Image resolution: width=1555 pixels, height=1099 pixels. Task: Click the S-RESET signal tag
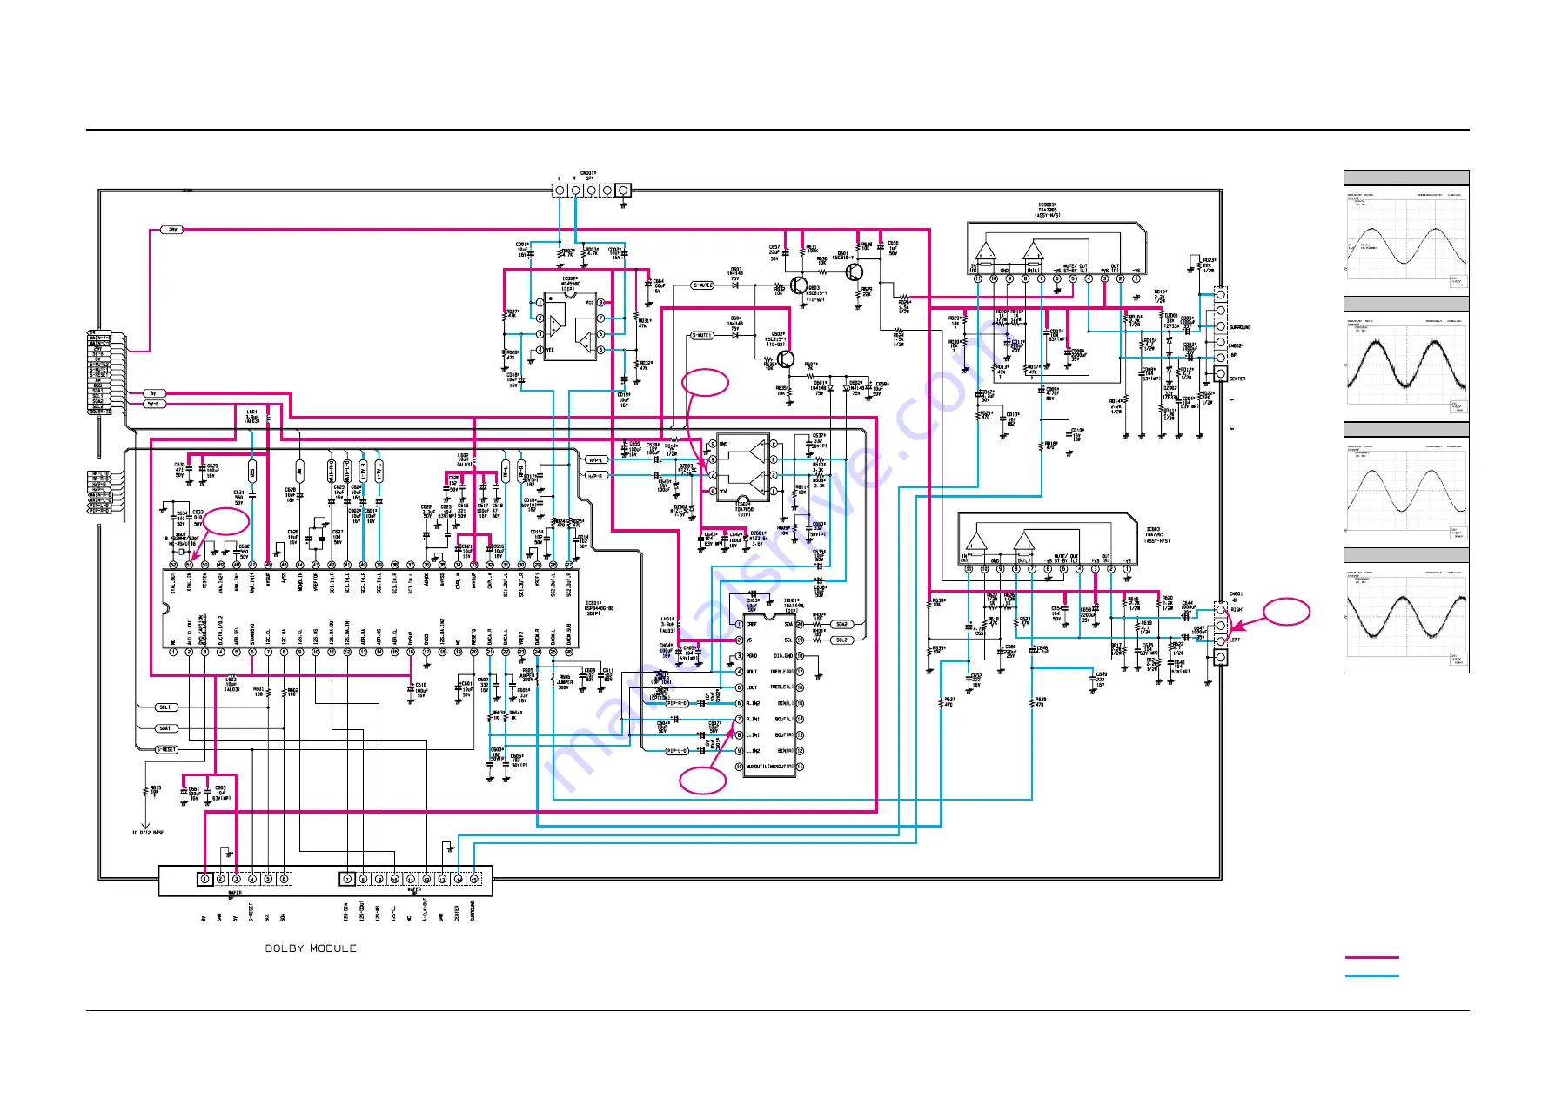coord(167,749)
